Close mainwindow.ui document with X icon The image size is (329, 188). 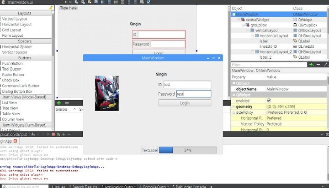(70, 2)
